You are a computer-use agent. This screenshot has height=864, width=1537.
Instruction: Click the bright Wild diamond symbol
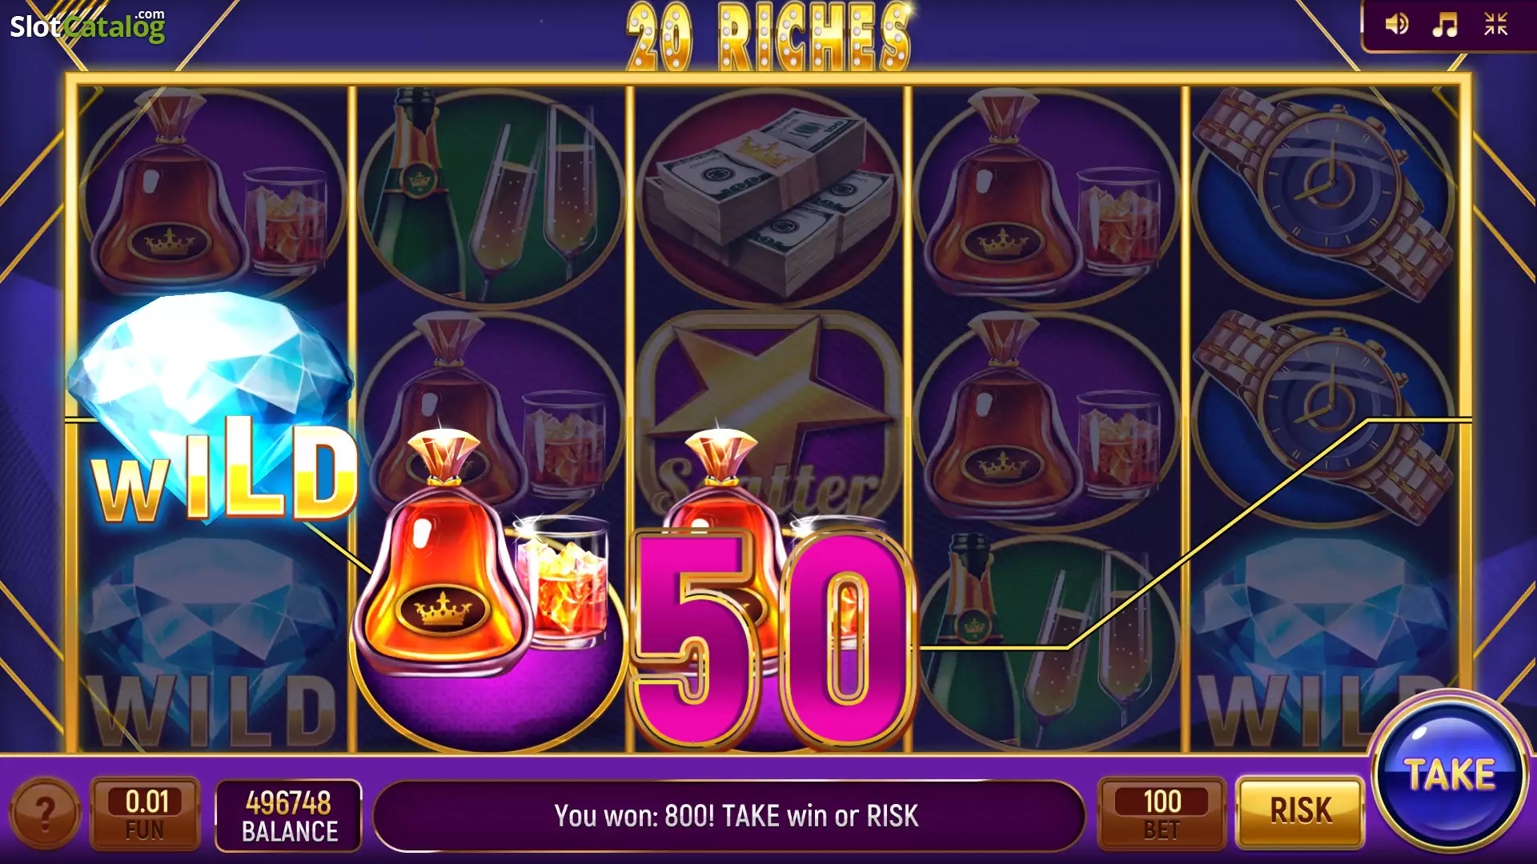[x=215, y=410]
